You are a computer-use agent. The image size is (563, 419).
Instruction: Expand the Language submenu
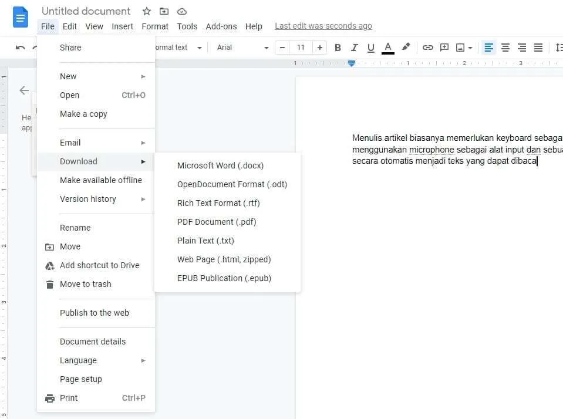(96, 360)
